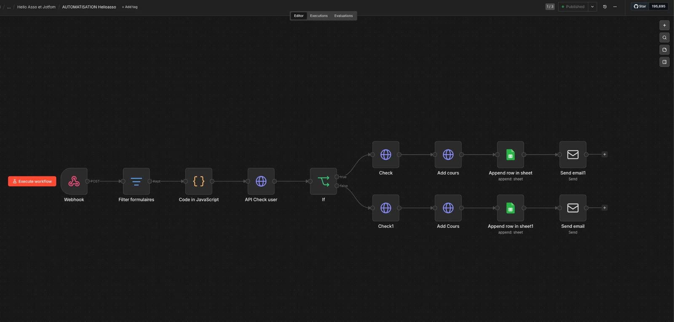Switch to the Executions tab

(x=319, y=16)
